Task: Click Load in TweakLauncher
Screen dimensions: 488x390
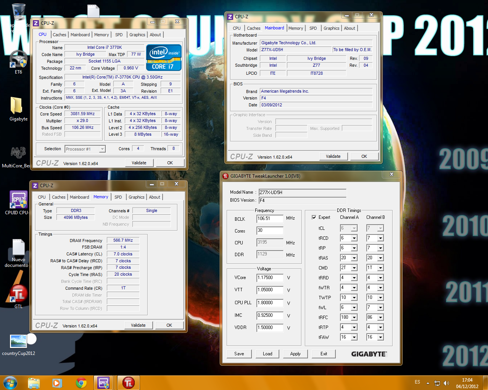Action: [267, 354]
